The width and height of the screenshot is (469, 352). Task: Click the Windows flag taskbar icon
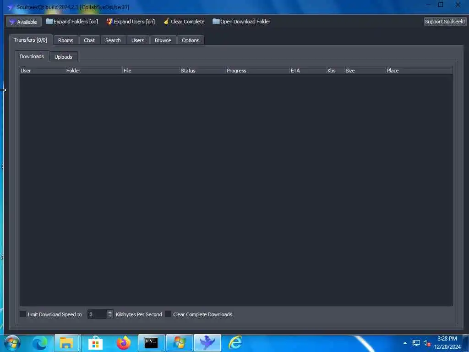point(180,343)
